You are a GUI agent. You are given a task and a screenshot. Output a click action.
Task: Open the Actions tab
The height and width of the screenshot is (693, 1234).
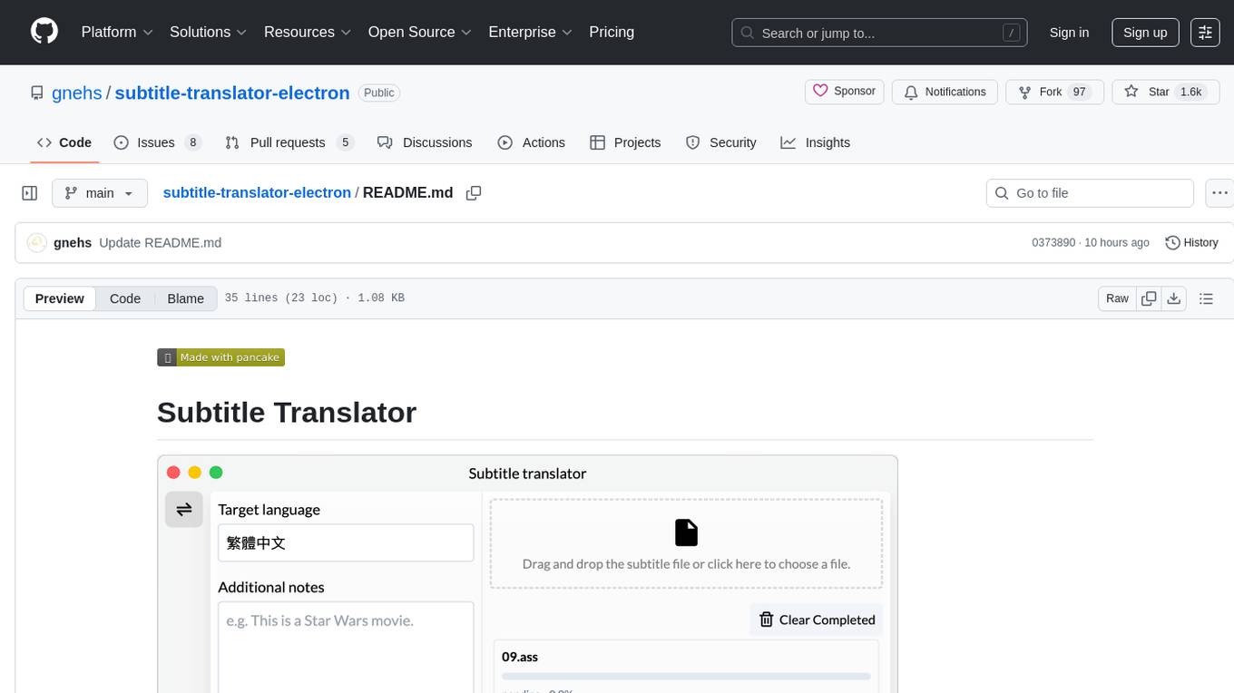point(532,142)
